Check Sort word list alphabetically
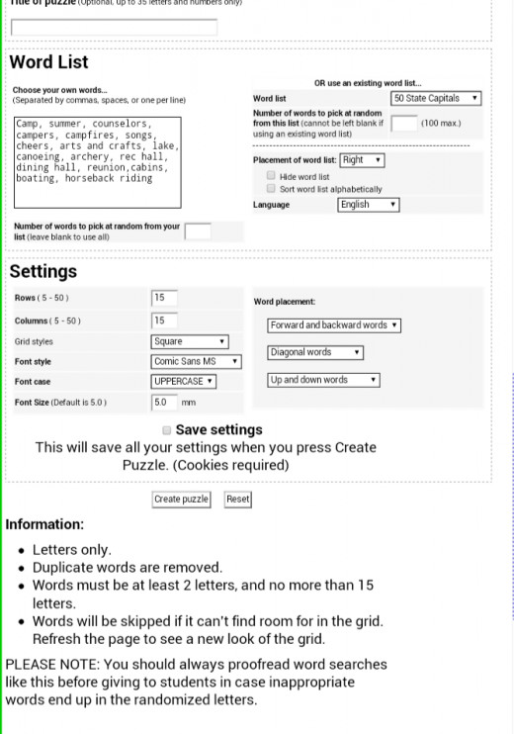Viewport: 514px width, 734px height. pyautogui.click(x=270, y=188)
